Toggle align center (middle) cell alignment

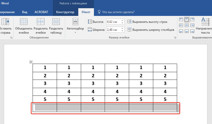pos(187,25)
